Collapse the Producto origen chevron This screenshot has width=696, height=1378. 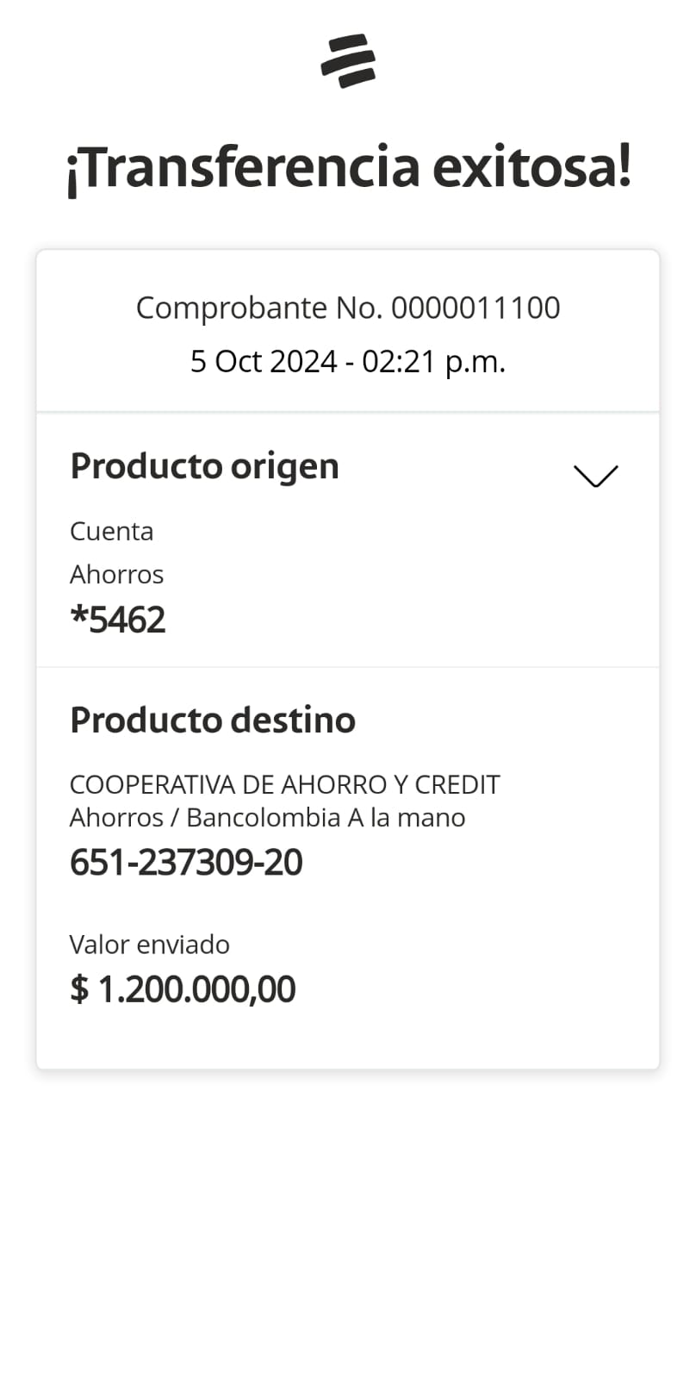point(595,476)
